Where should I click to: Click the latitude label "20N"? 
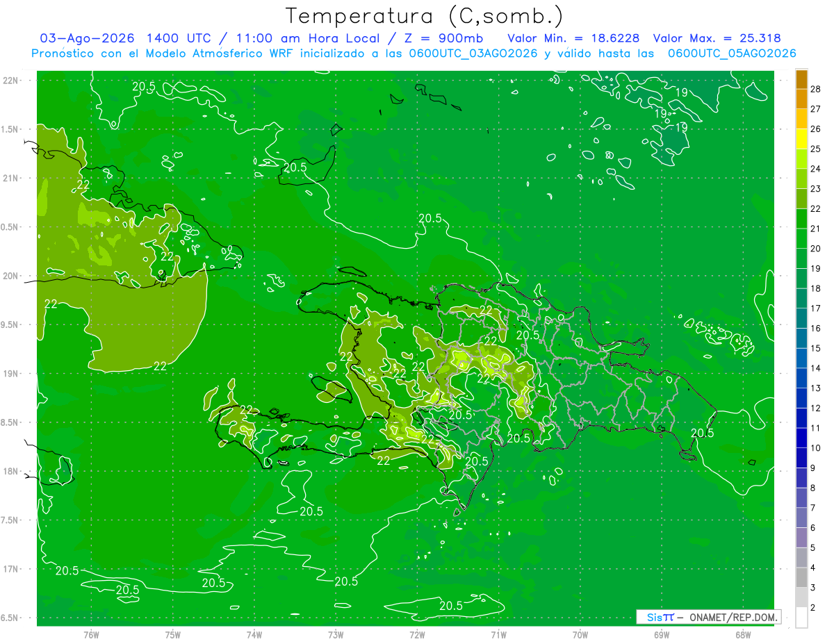pyautogui.click(x=10, y=276)
